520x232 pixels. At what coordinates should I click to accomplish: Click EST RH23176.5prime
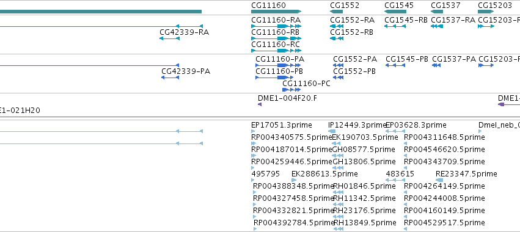pyautogui.click(x=364, y=211)
